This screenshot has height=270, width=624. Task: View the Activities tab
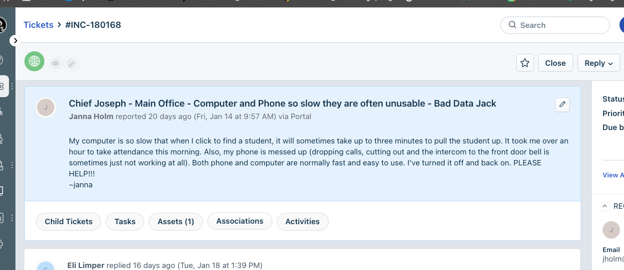[302, 222]
